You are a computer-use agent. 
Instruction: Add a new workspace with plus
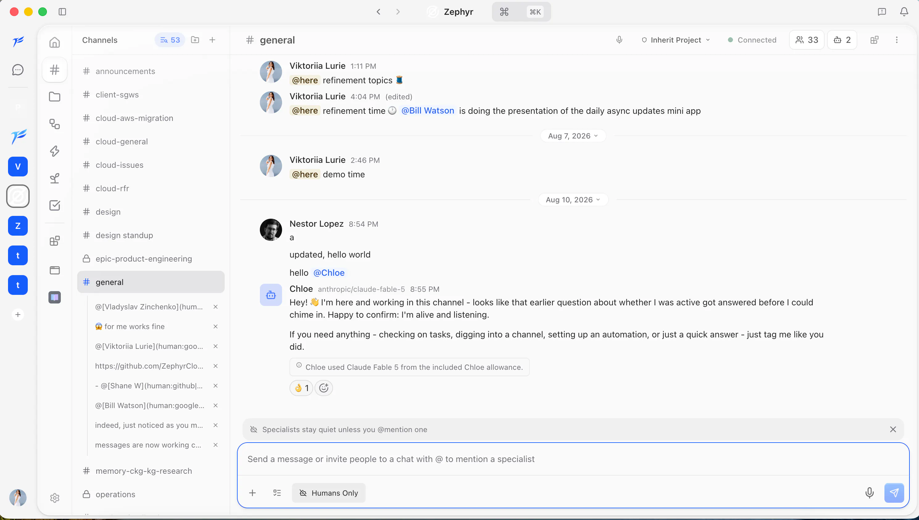(18, 315)
